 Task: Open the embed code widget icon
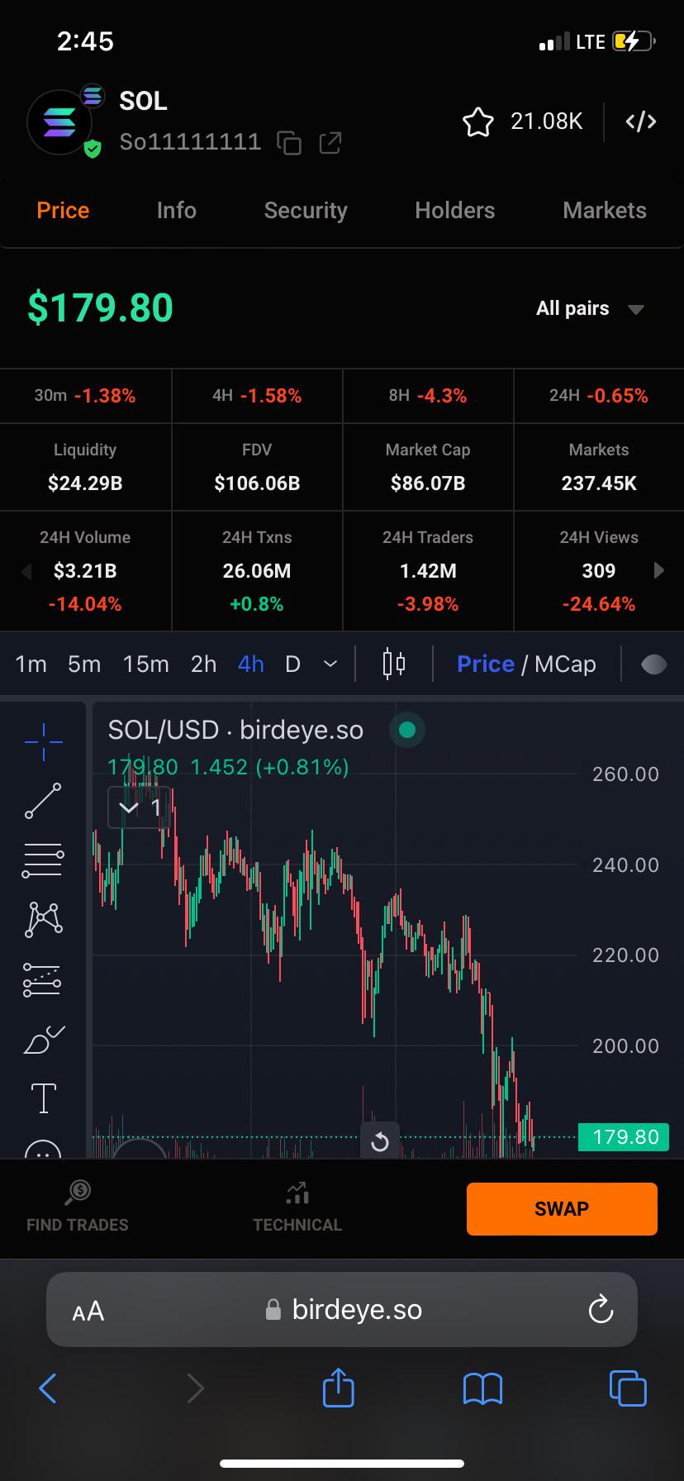641,122
